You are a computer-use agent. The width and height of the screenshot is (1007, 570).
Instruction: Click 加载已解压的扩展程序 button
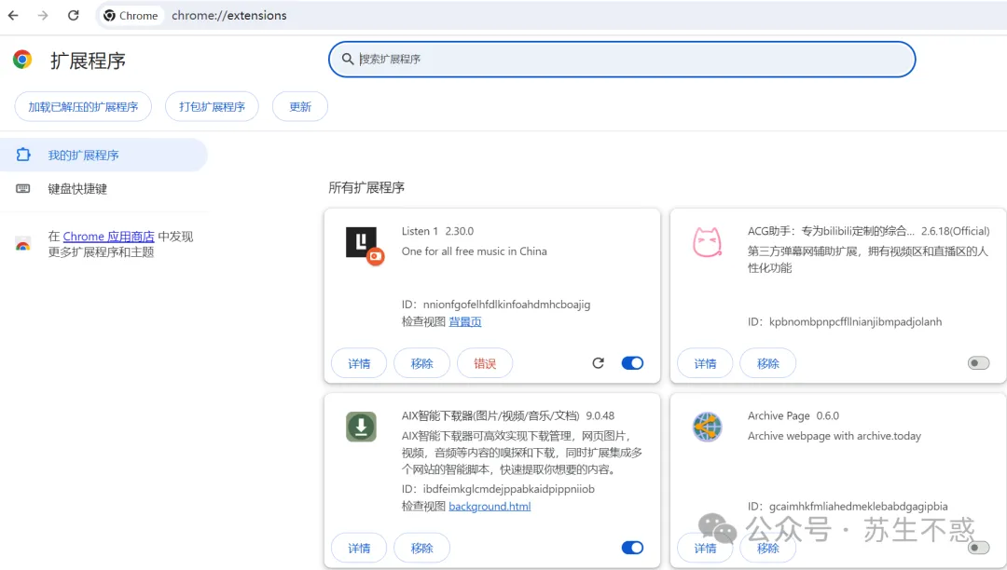click(83, 106)
